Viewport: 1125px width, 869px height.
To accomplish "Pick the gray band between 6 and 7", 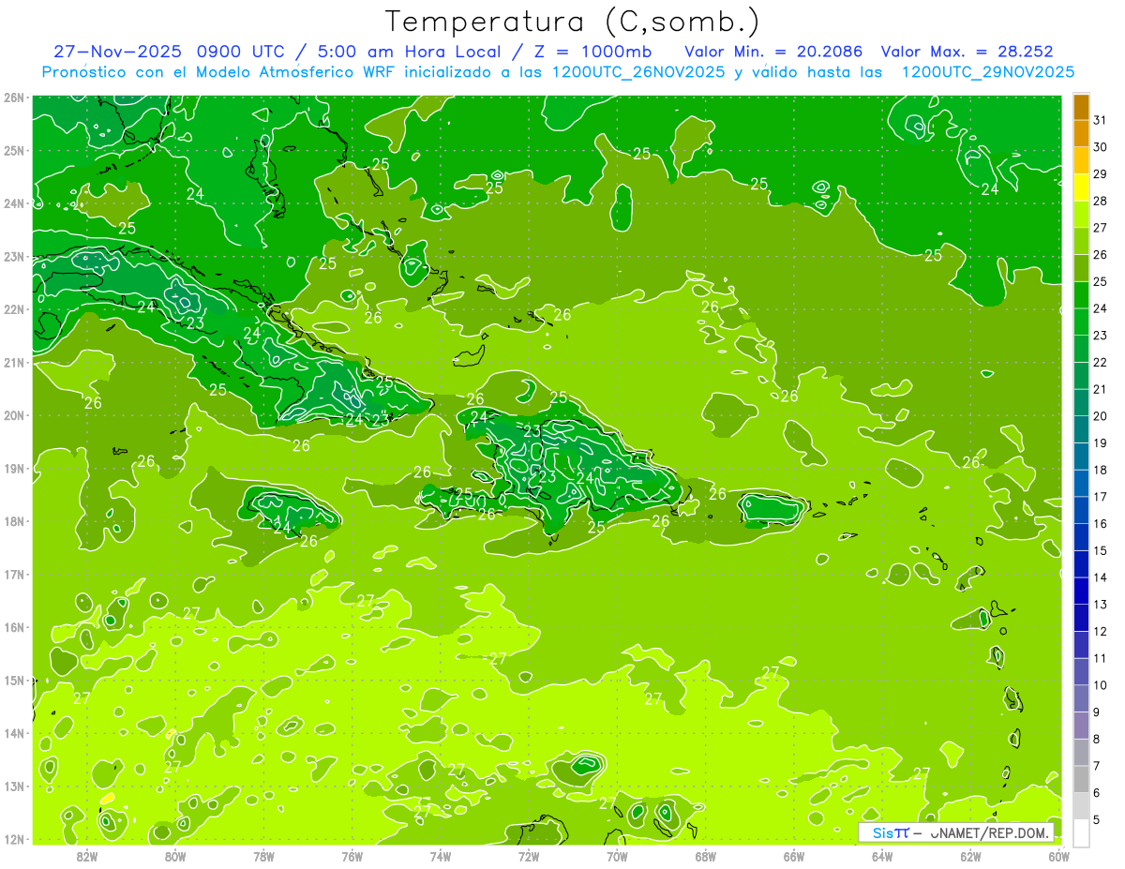I will pyautogui.click(x=1081, y=779).
